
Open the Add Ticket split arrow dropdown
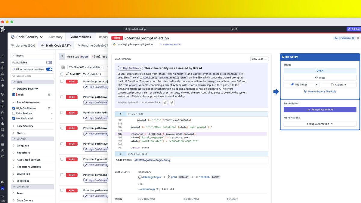pos(316,85)
